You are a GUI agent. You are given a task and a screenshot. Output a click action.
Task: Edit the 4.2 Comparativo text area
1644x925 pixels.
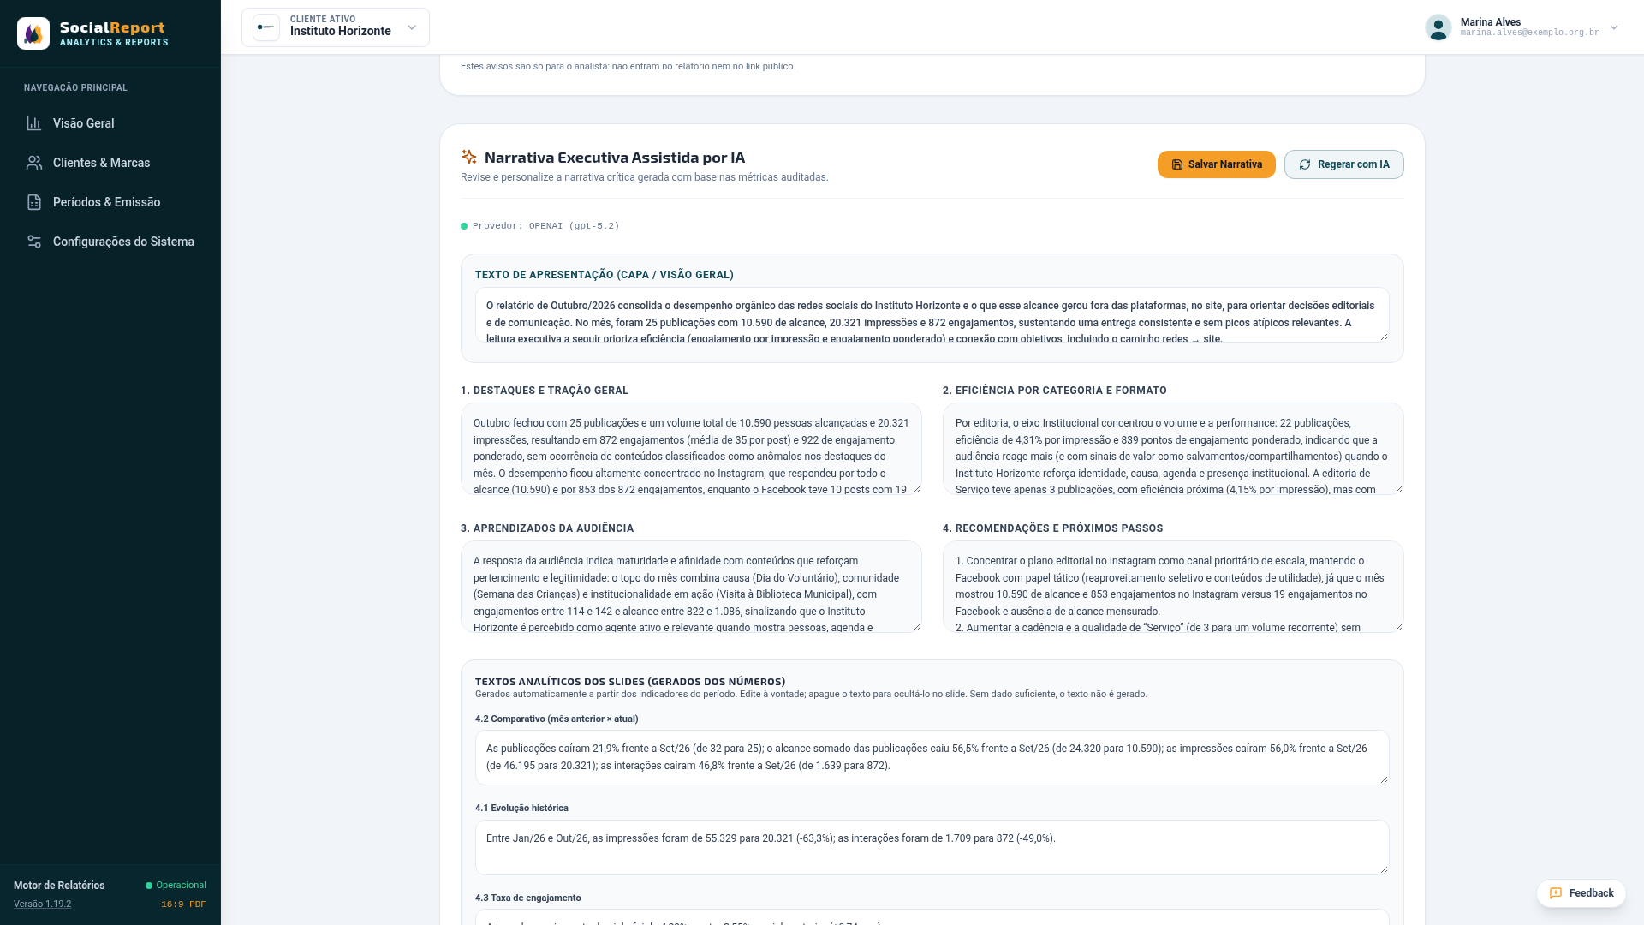point(932,758)
